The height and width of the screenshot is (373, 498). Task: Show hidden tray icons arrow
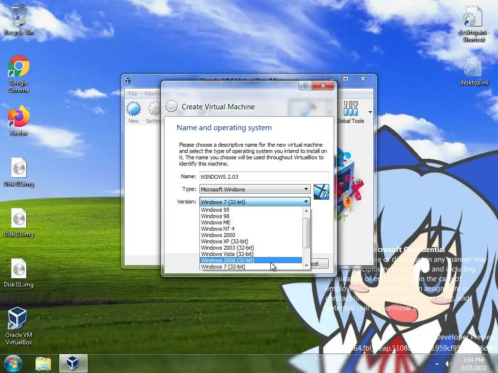click(437, 364)
